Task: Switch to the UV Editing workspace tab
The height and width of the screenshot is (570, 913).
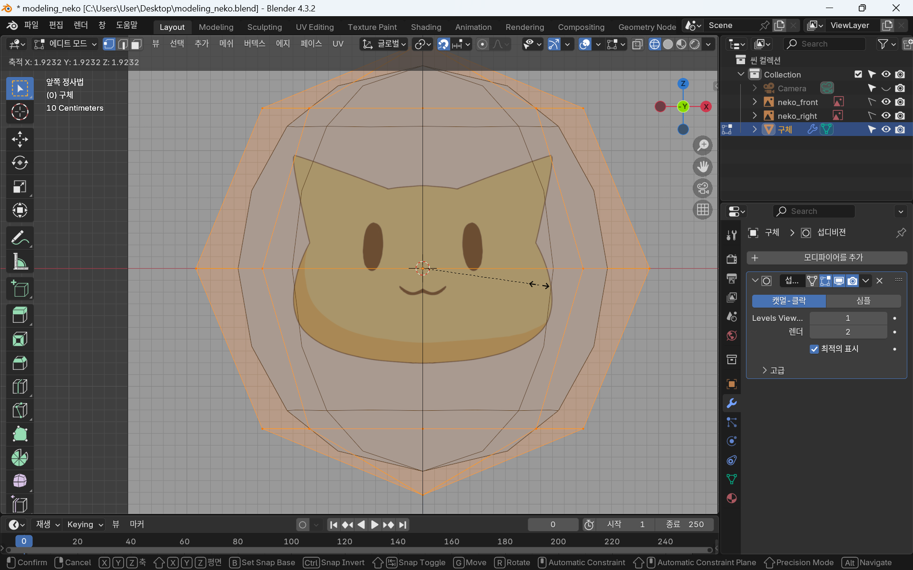Action: coord(315,27)
